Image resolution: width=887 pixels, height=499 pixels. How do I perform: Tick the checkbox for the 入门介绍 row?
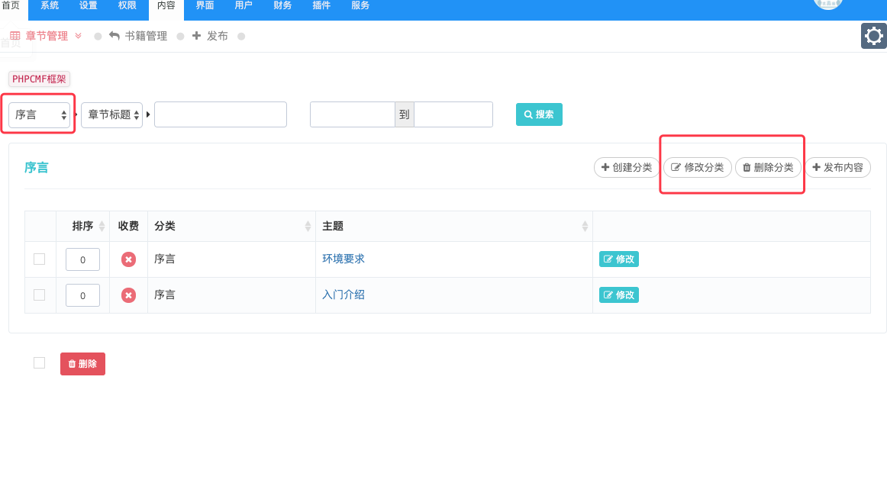(40, 295)
